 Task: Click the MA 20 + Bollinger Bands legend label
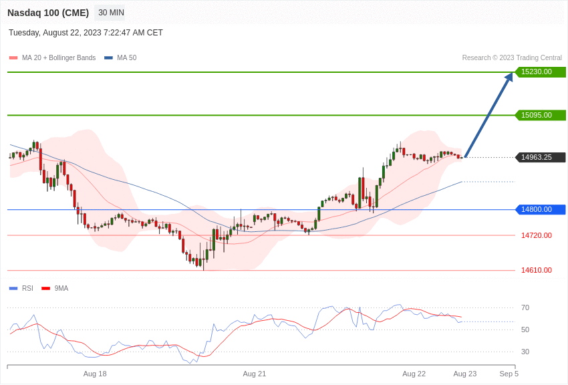[x=59, y=57]
